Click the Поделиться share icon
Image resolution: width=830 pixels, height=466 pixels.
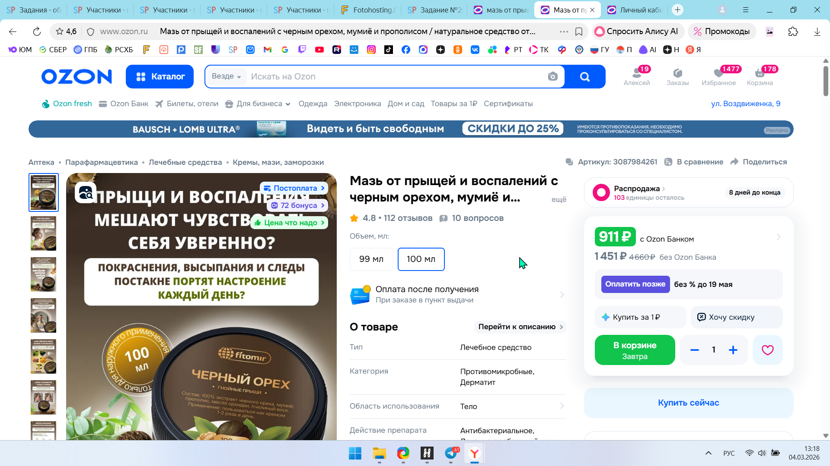[x=734, y=162]
